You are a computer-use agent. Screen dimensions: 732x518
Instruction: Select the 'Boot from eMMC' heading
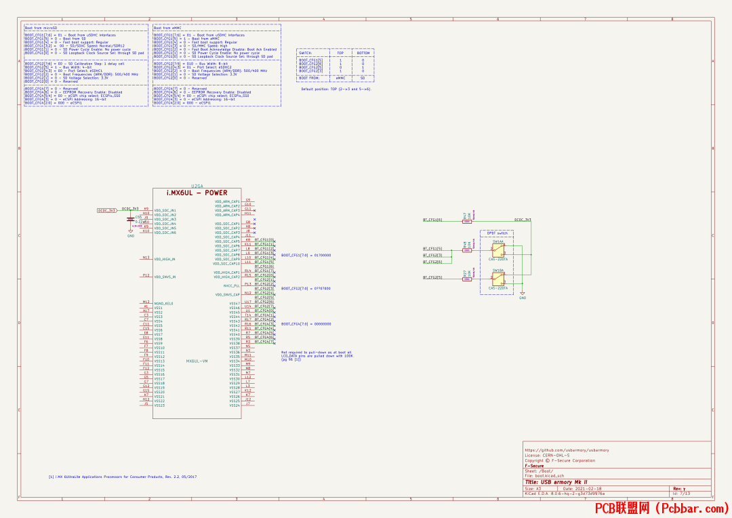(x=167, y=28)
